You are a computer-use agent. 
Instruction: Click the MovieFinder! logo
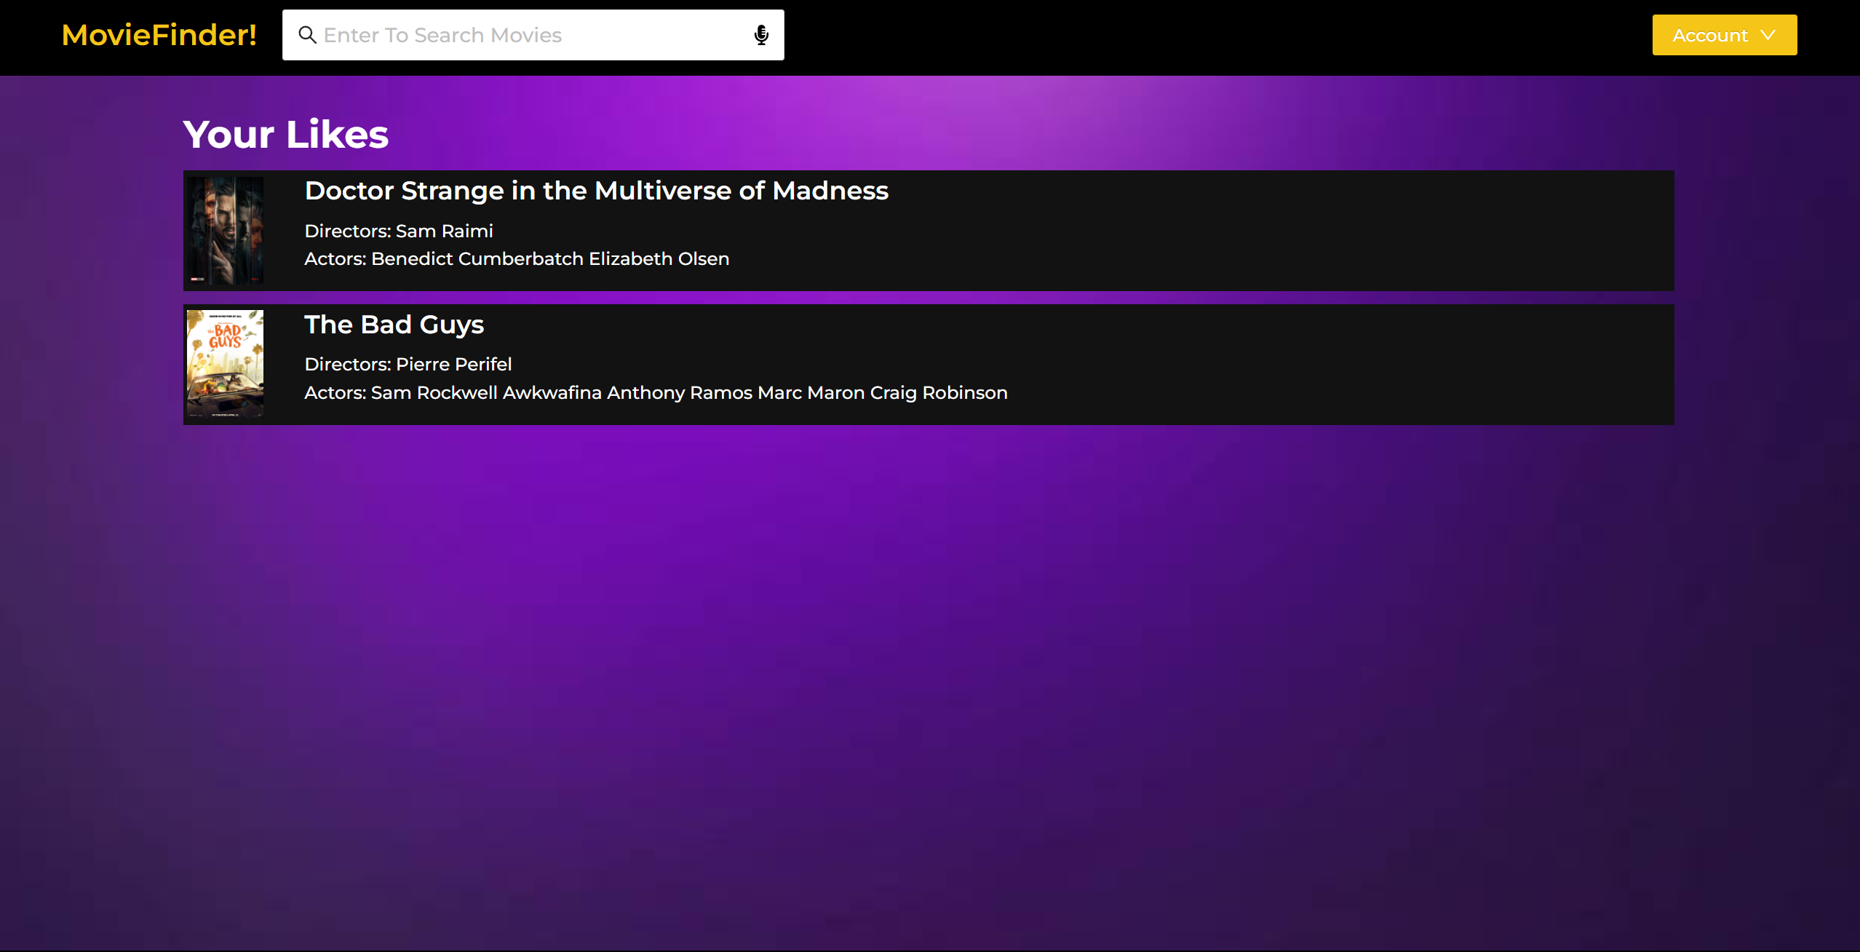(x=159, y=35)
